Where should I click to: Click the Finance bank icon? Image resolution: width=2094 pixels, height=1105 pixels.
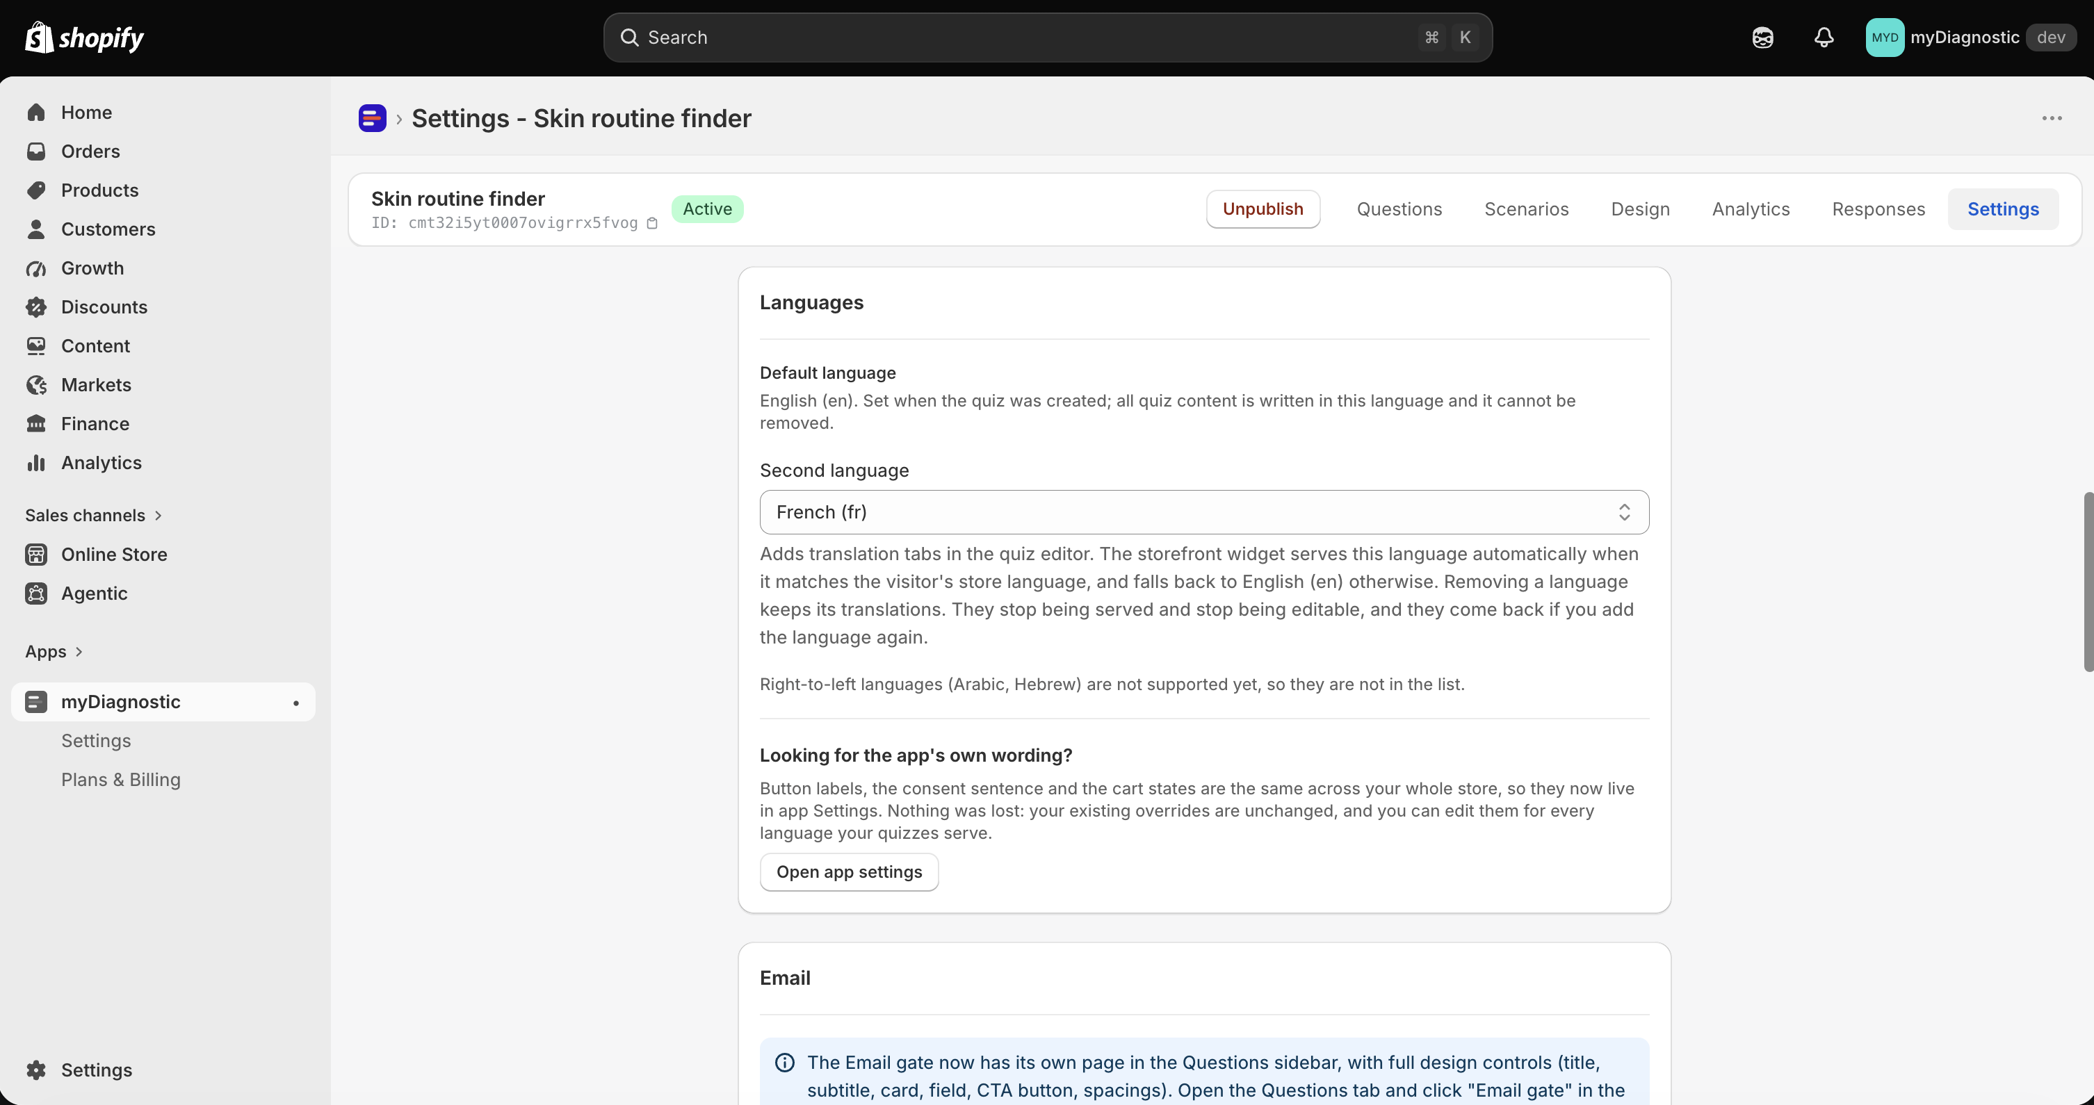coord(35,424)
